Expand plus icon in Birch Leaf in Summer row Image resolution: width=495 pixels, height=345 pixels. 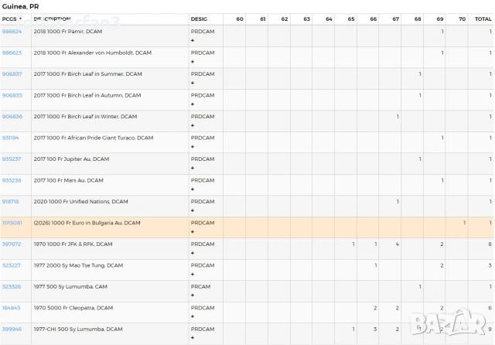click(x=193, y=83)
